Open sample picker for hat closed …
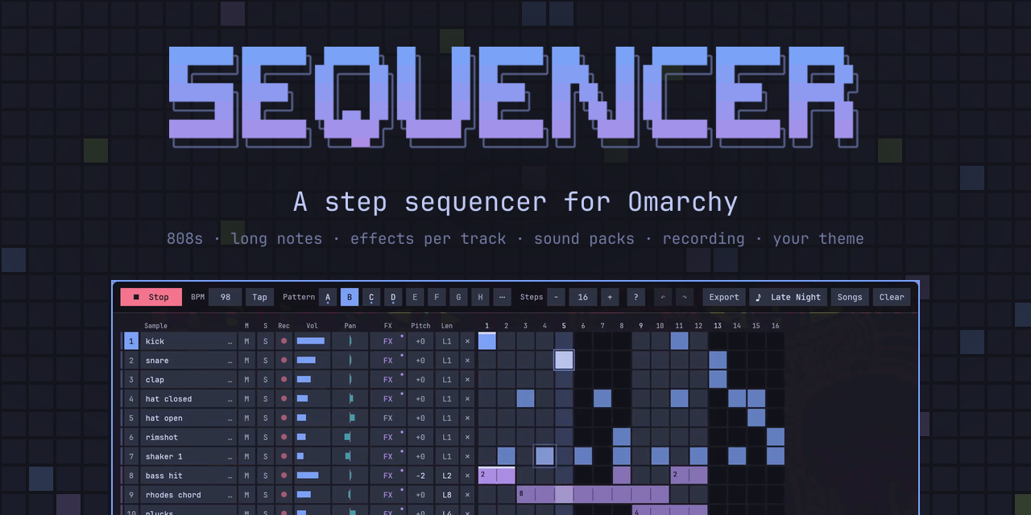 point(230,400)
